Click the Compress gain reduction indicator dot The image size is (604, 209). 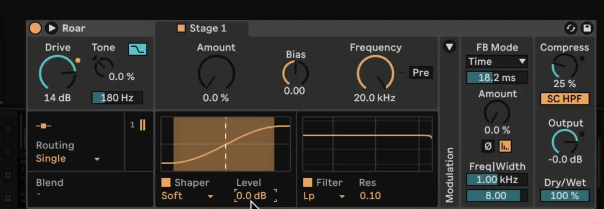(x=582, y=59)
